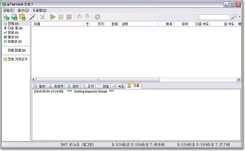Click the Stop torrent toolbar button
The image size is (245, 151).
69,17
